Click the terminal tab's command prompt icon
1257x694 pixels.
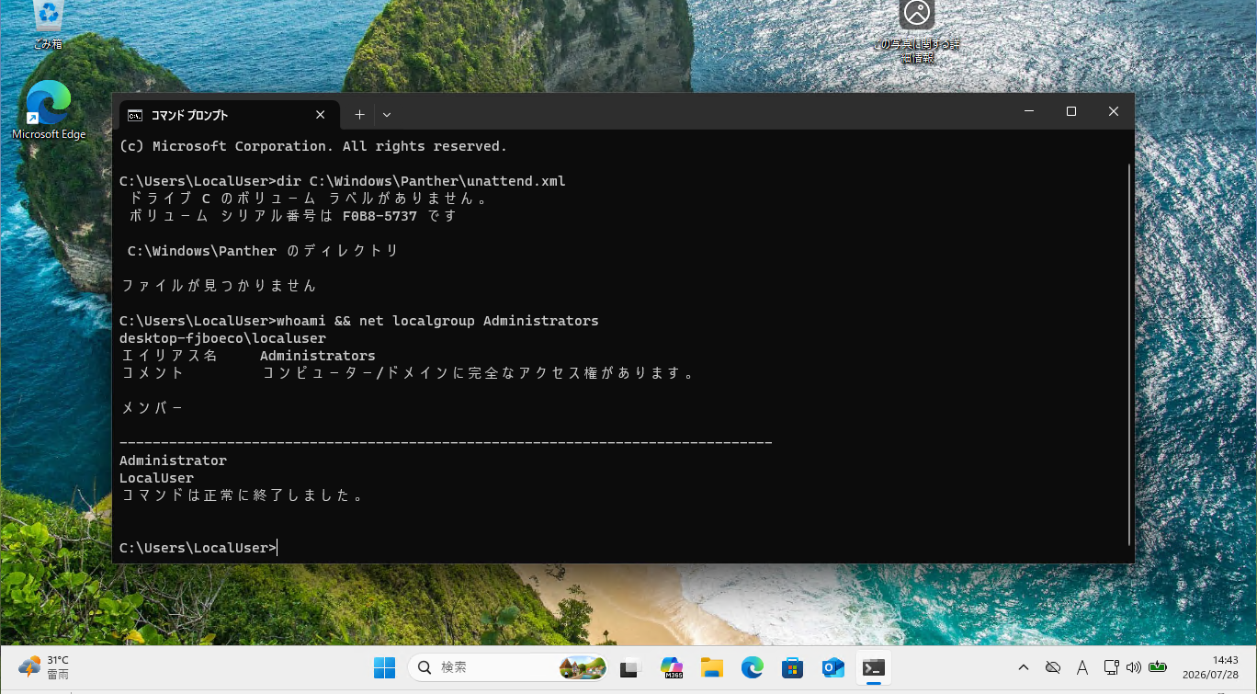[x=135, y=115]
